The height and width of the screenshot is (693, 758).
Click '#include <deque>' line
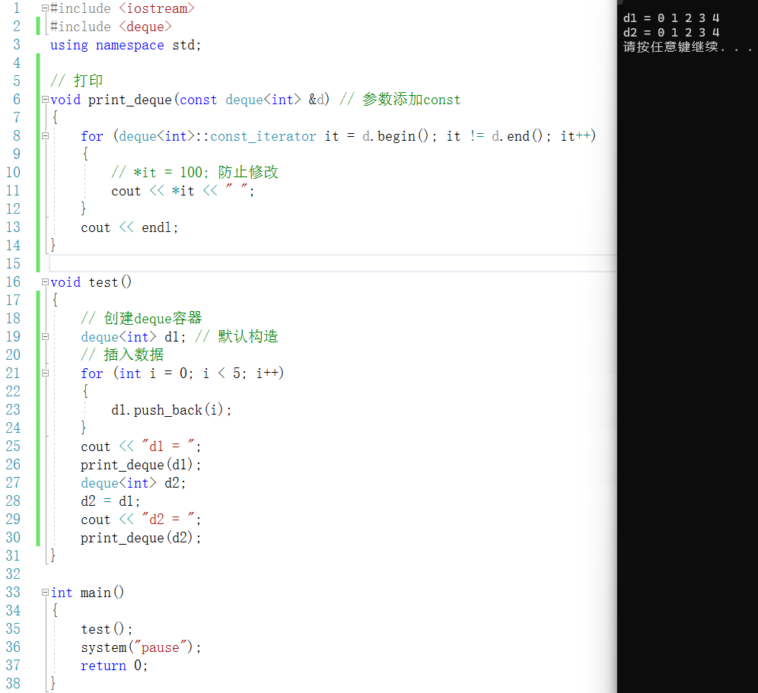pos(110,27)
